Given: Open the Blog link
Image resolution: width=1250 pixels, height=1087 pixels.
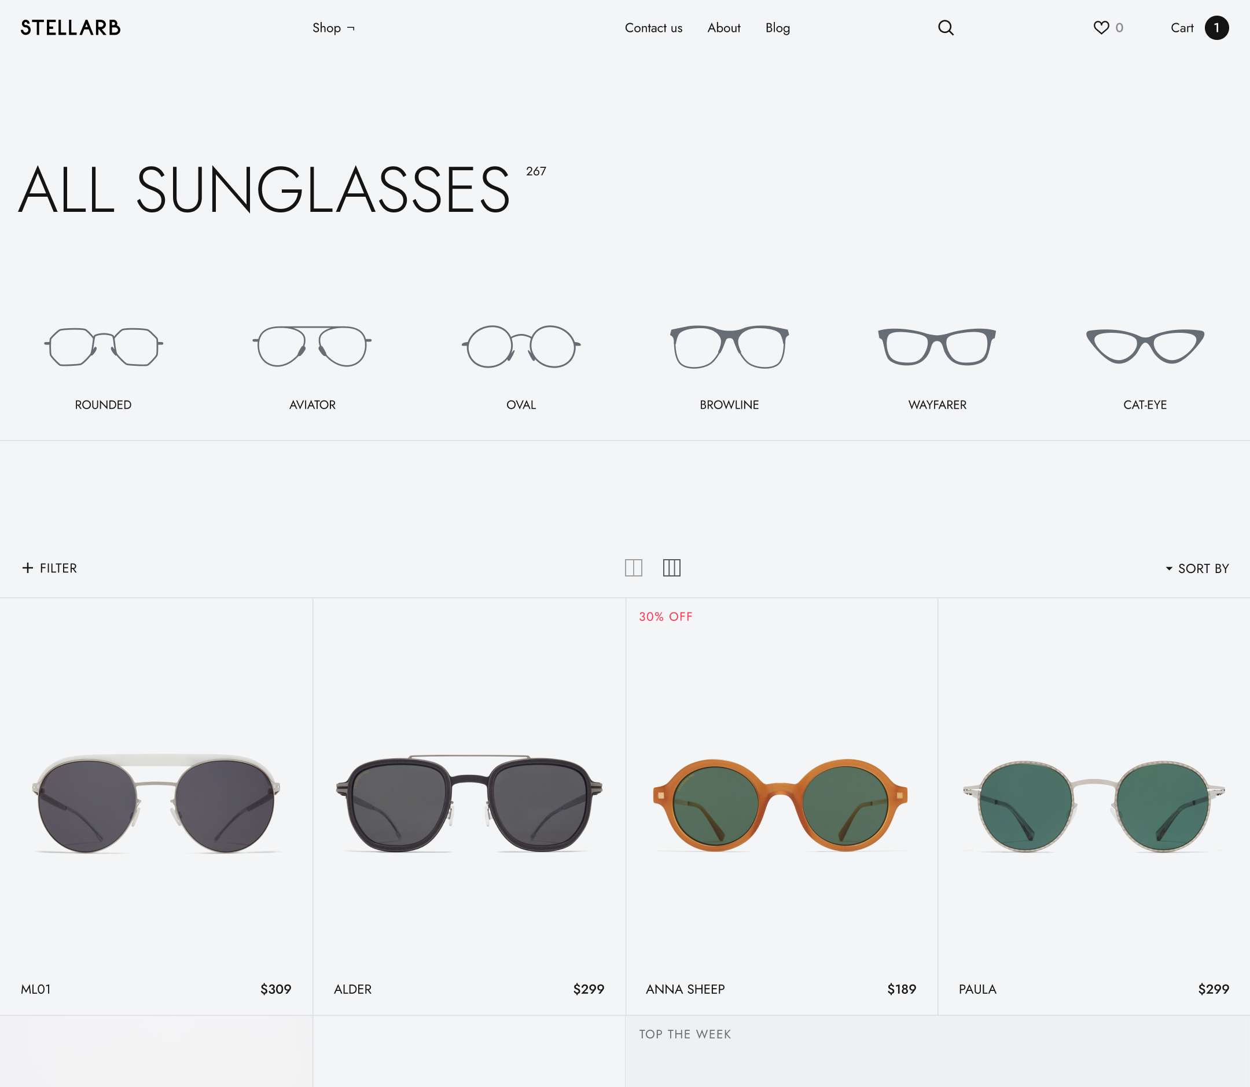Looking at the screenshot, I should 778,28.
